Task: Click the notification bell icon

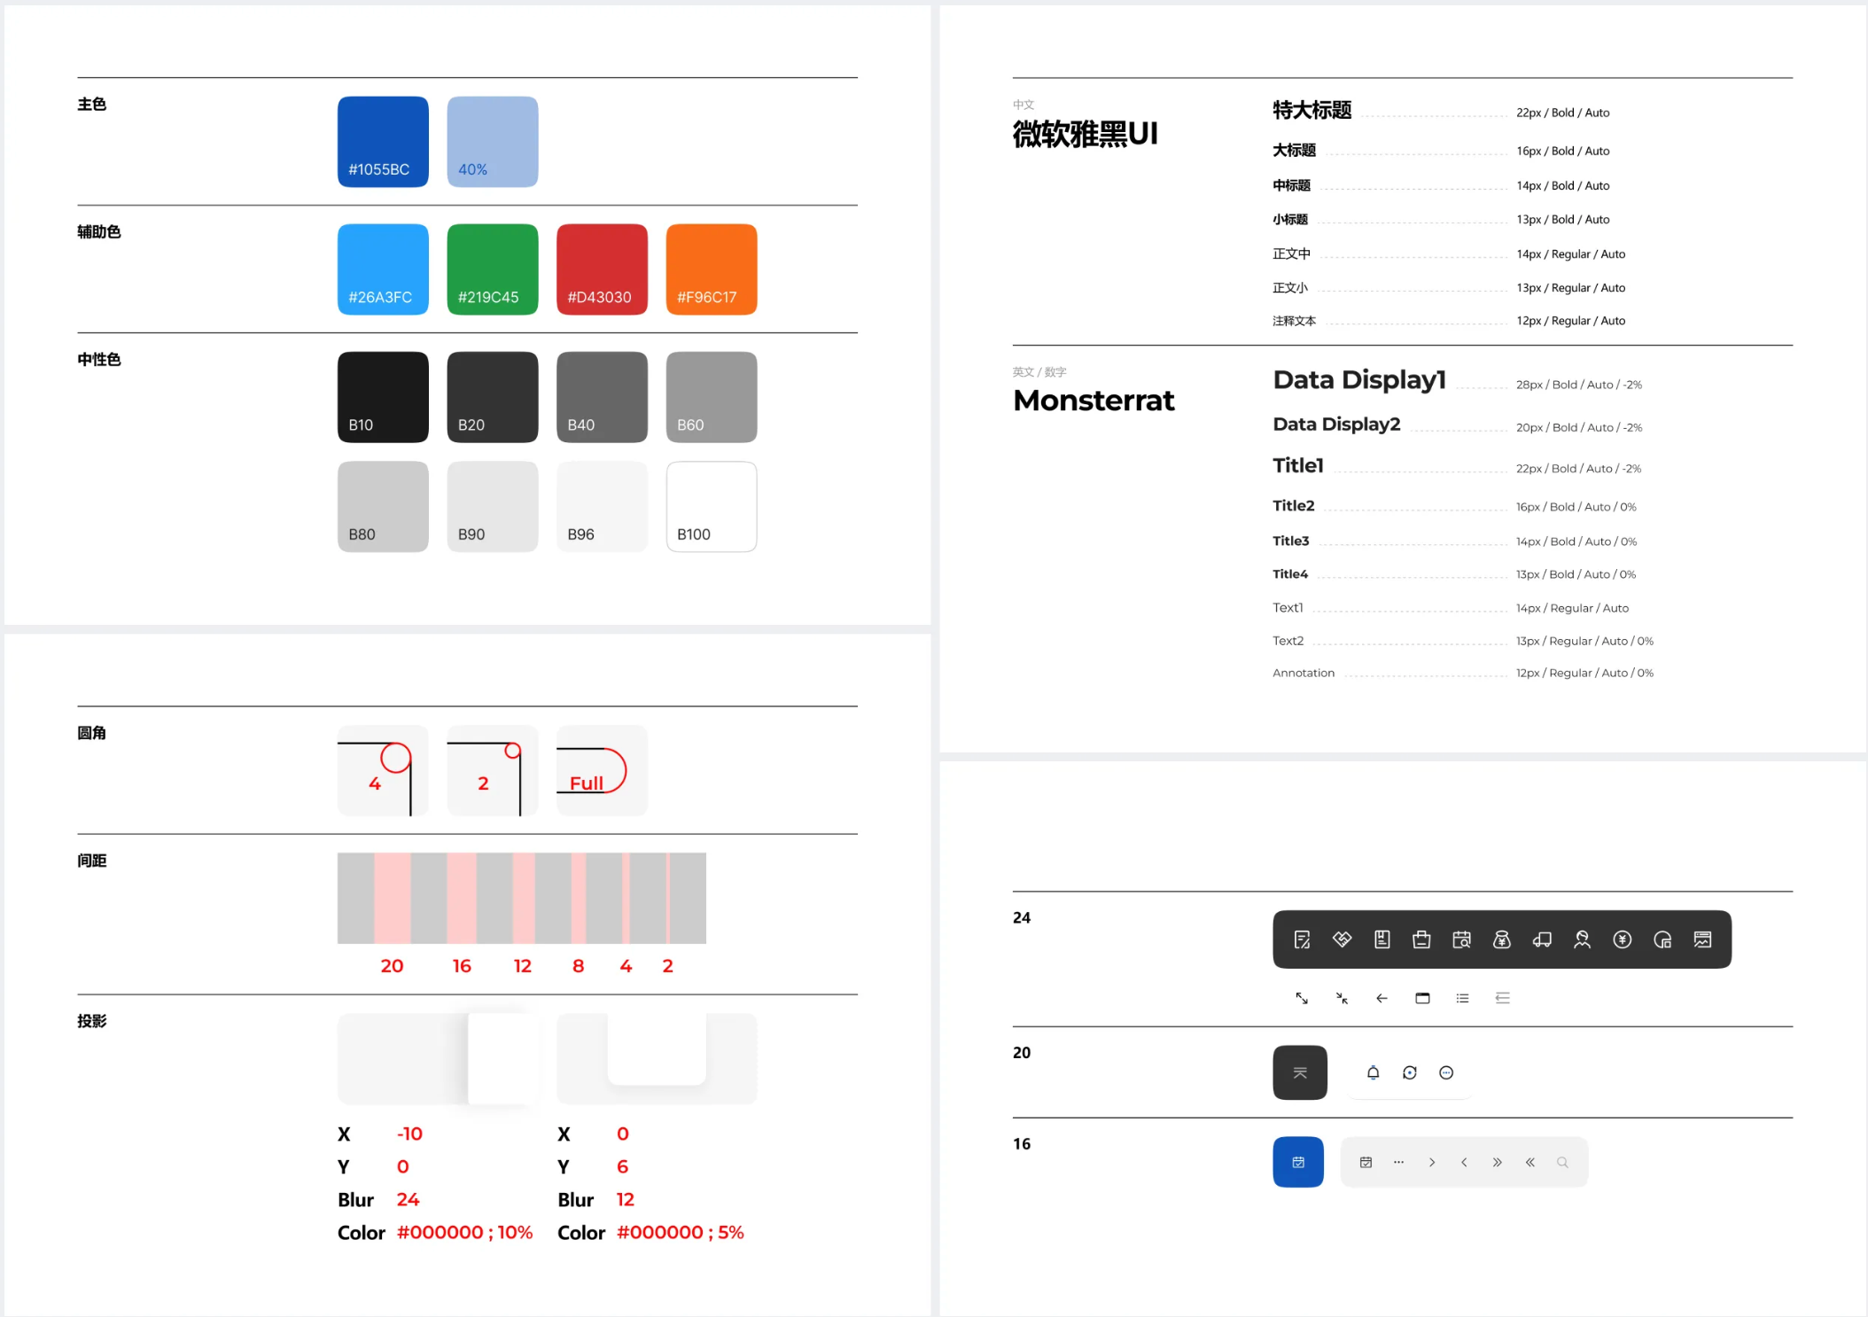Action: click(x=1373, y=1072)
